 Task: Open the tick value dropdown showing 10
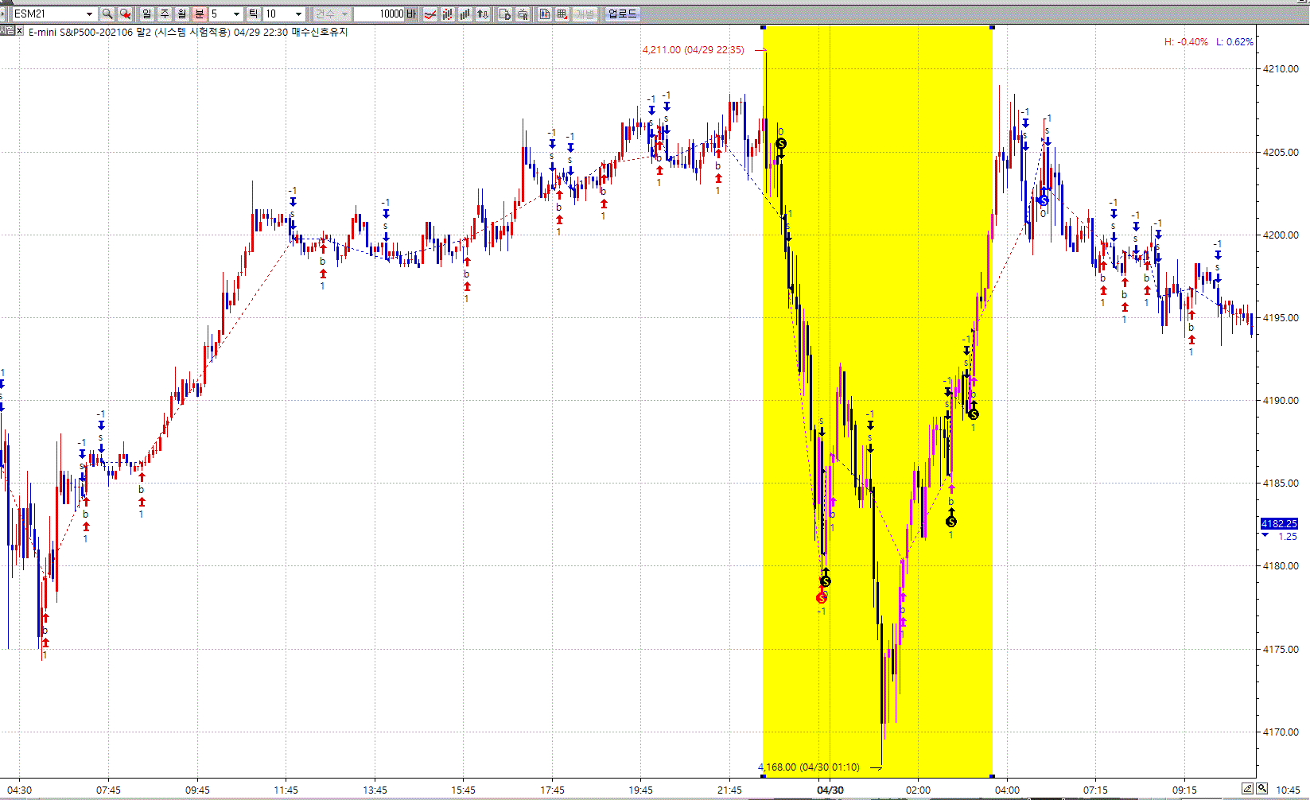[298, 14]
